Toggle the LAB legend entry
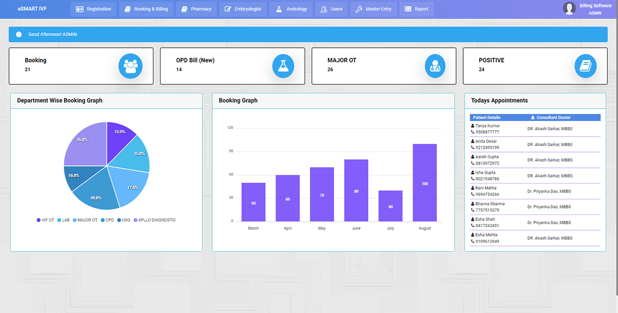The height and width of the screenshot is (313, 618). coord(62,220)
